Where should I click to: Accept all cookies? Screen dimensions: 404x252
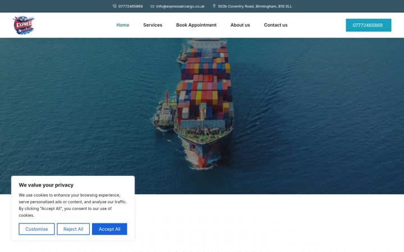109,229
